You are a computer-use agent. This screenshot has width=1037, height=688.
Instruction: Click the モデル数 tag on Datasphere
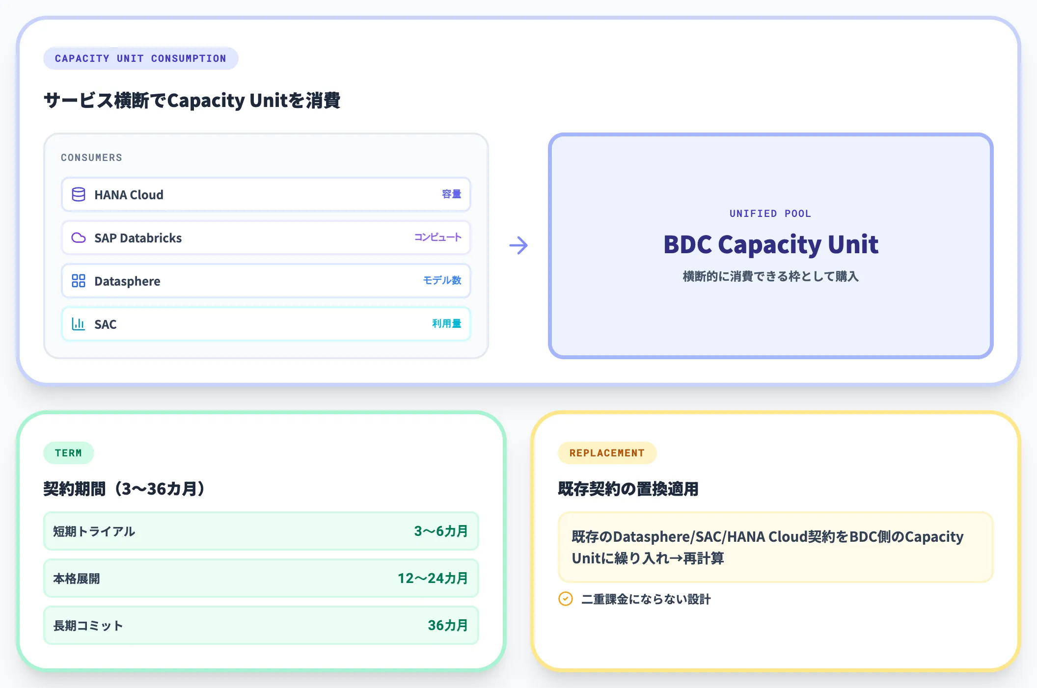point(442,280)
